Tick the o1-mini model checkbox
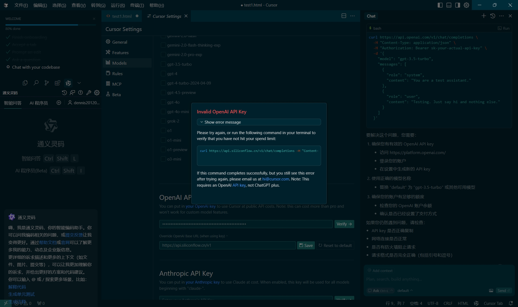 (x=163, y=140)
